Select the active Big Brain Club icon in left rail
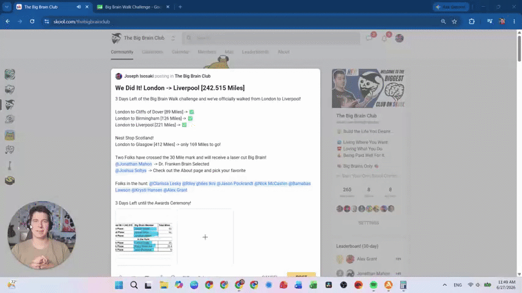The height and width of the screenshot is (293, 522). (10, 104)
